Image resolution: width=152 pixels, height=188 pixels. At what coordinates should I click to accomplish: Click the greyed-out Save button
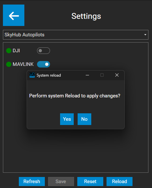tap(61, 182)
